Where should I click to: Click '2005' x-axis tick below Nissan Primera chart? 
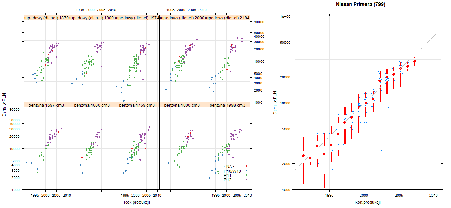click(399, 196)
